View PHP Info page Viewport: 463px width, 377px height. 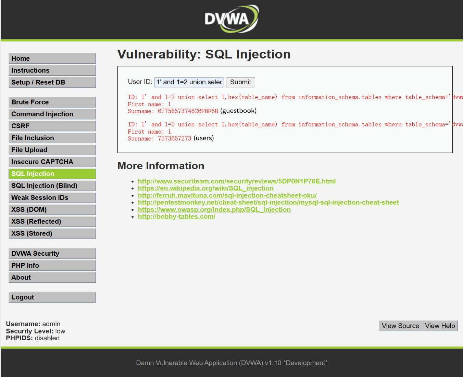52,266
